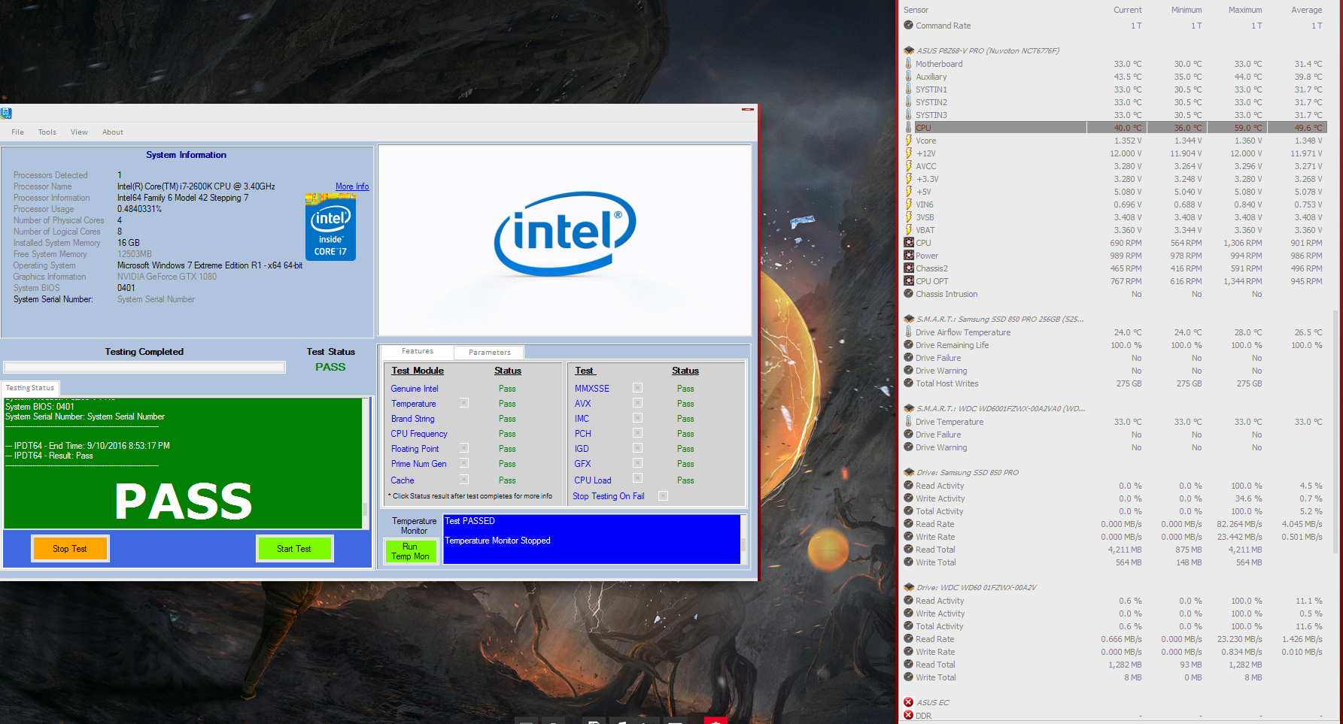Click the Motherboard thermometer icon
1343x724 pixels.
pyautogui.click(x=908, y=64)
